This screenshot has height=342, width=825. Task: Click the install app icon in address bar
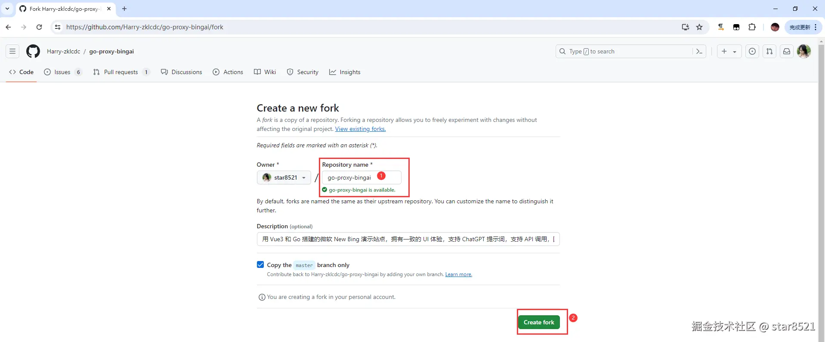coord(686,27)
